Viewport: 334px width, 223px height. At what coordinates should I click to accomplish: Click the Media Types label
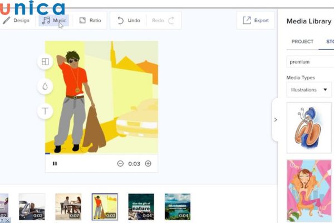(301, 77)
